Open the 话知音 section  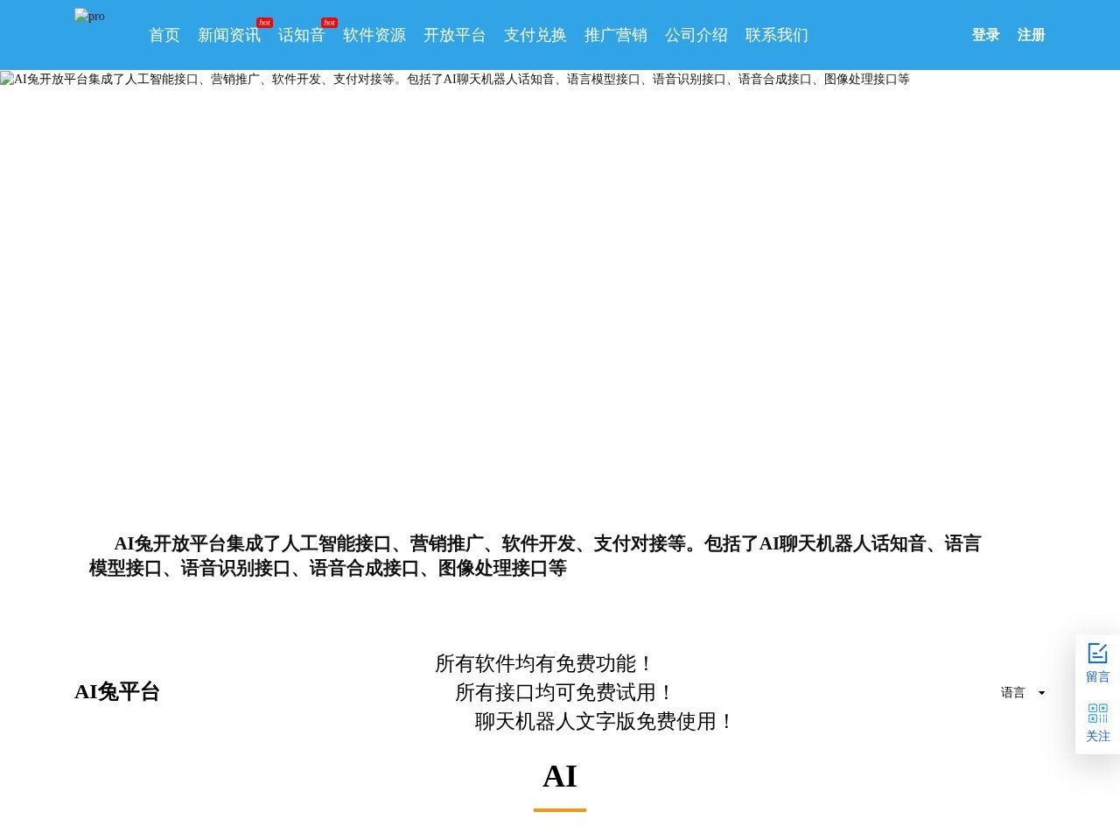tap(301, 35)
